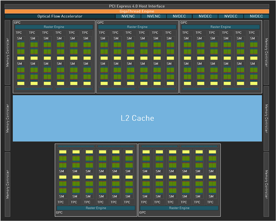
Task: Select the large blue L2 Cache block
Action: pyautogui.click(x=137, y=118)
